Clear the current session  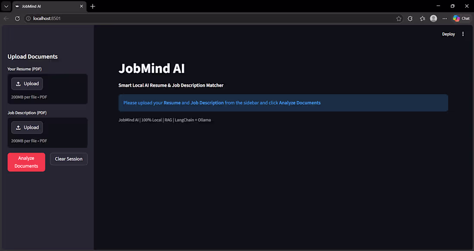pyautogui.click(x=69, y=159)
